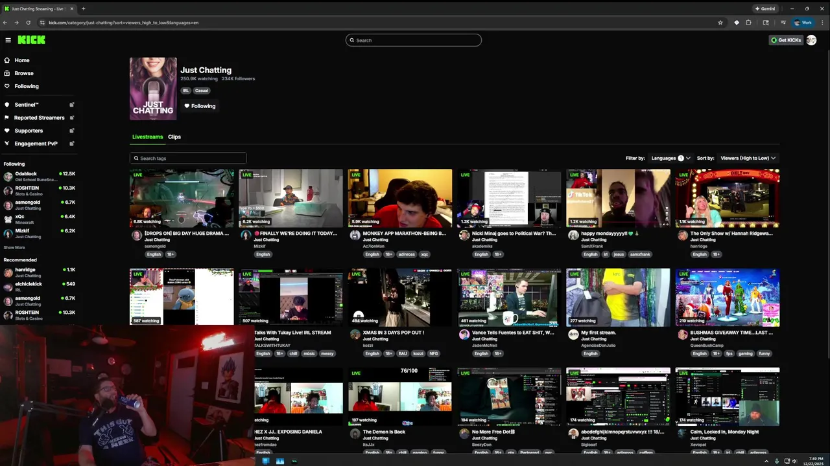Click JadenMcNeil's channel avatar

464,335
